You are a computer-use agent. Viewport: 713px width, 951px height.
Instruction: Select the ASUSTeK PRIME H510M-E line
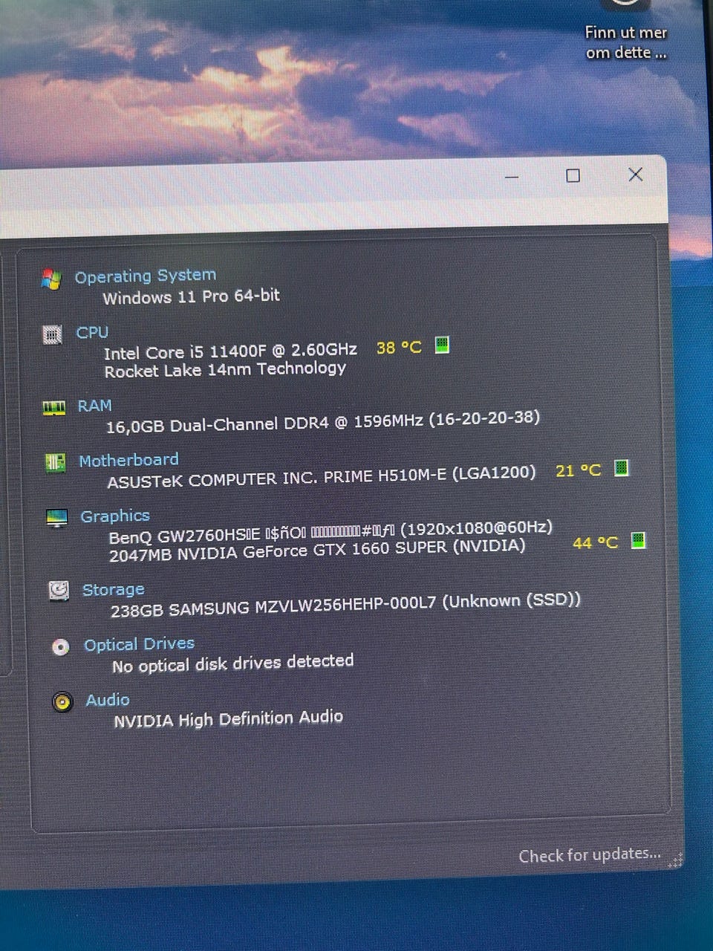point(322,476)
